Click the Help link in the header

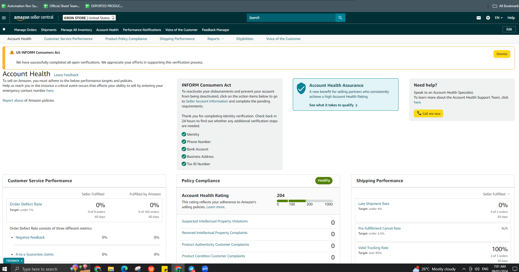[x=511, y=18]
